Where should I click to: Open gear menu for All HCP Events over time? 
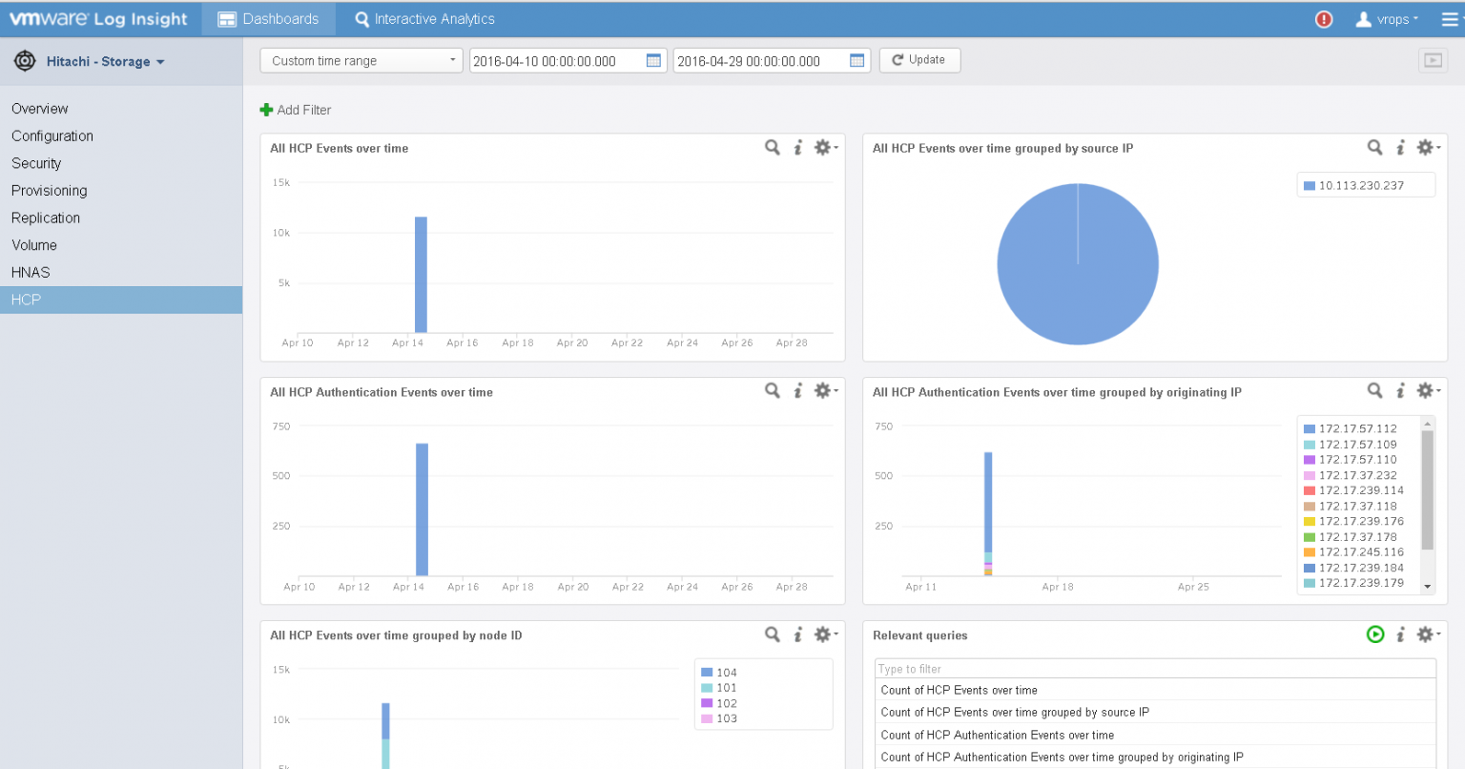(x=824, y=147)
